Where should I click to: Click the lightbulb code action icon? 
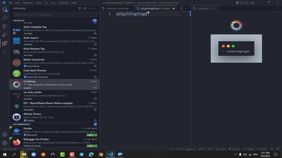(x=148, y=13)
